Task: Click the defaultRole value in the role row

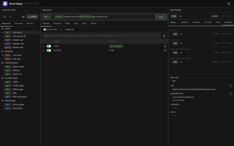Action: [x=116, y=46]
